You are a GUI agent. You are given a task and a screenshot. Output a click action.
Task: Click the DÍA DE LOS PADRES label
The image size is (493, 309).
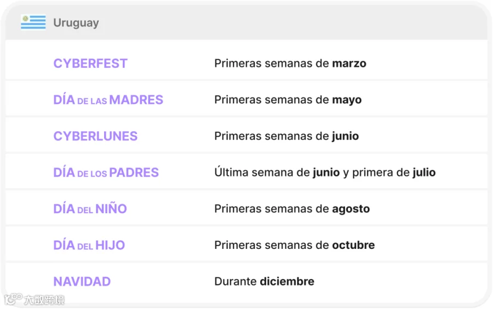(x=106, y=172)
